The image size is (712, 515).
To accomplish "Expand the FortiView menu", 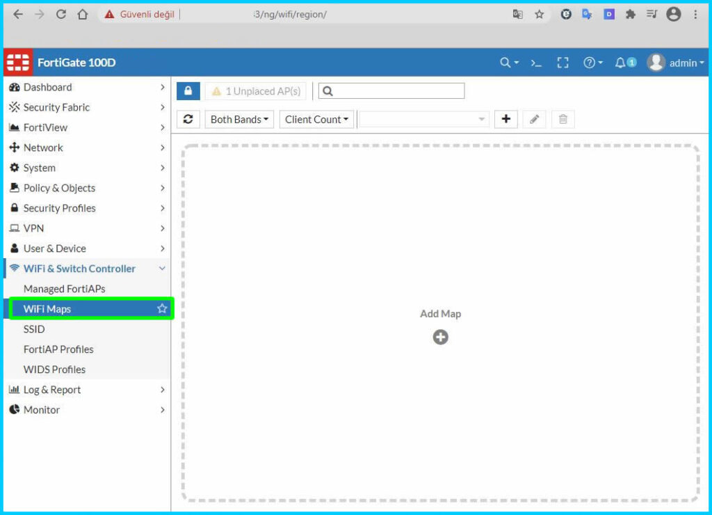I will [x=86, y=127].
